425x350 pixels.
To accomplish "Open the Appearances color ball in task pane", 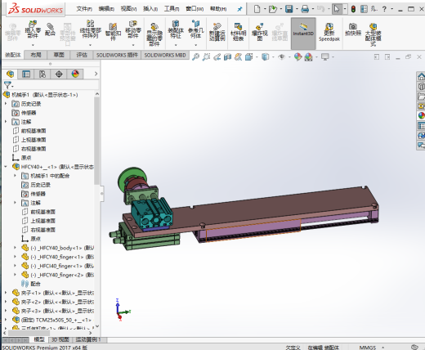I will pos(421,115).
